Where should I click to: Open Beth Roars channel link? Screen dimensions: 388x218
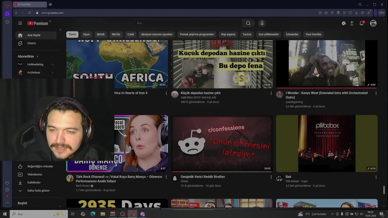tap(83, 186)
